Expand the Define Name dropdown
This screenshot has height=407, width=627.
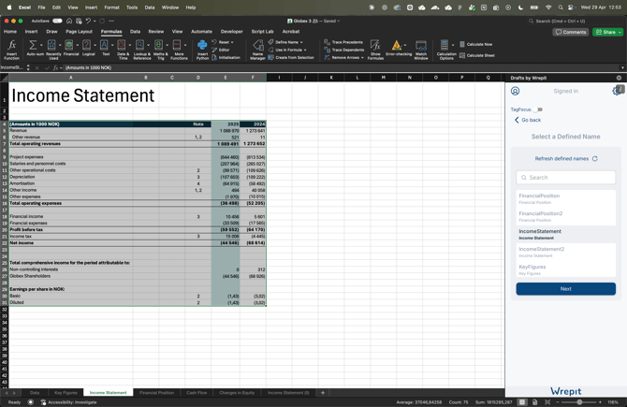click(301, 42)
